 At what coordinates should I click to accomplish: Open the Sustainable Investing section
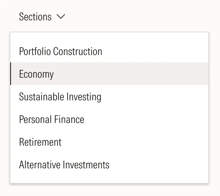[60, 97]
